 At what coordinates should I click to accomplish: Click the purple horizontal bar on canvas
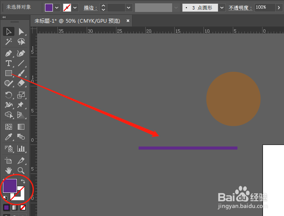(x=188, y=148)
